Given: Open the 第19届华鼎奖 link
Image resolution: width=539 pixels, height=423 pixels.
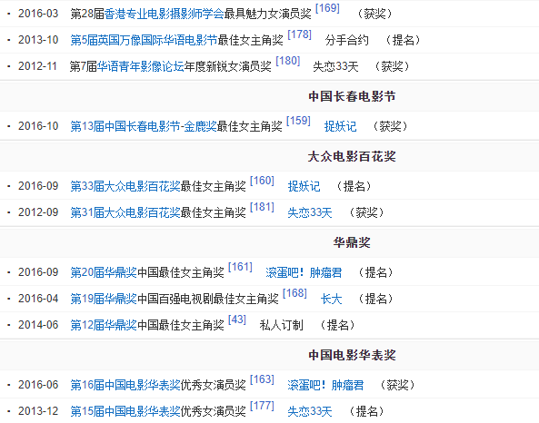Looking at the screenshot, I should click(x=104, y=299).
